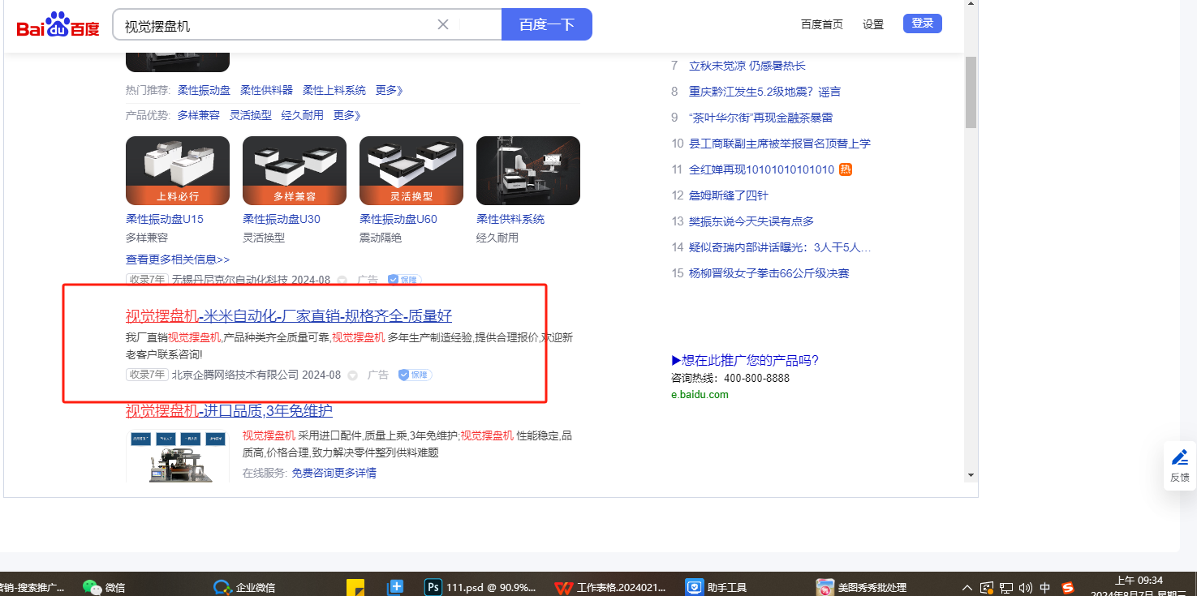Image resolution: width=1197 pixels, height=596 pixels.
Task: Open 美图秀秀批处理 from the taskbar
Action: pyautogui.click(x=861, y=587)
